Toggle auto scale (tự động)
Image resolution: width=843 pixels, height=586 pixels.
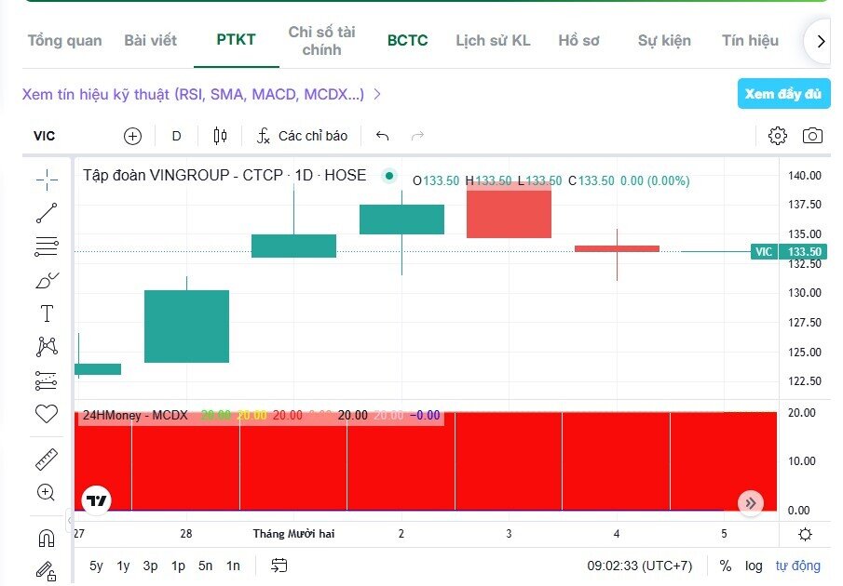[x=798, y=566]
